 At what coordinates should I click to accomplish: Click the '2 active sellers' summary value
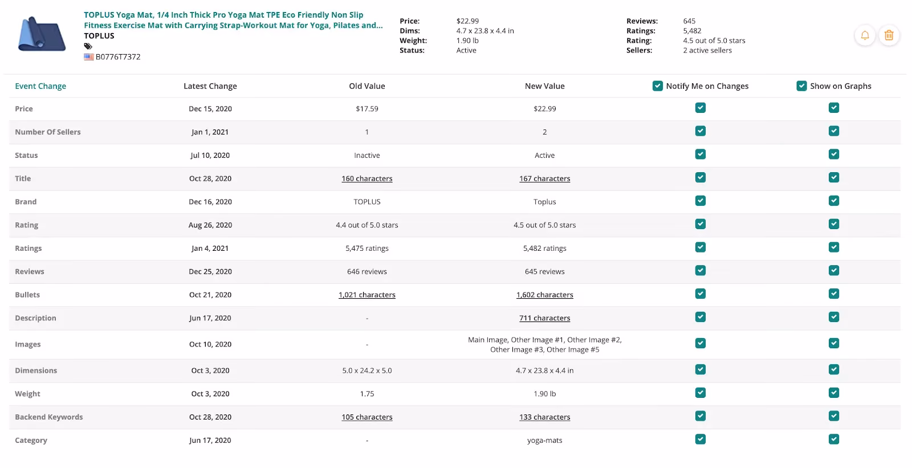coord(707,50)
